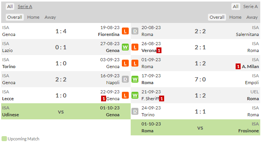Switch left panel to Away matches
Screen dimensions: 261x148
(x=50, y=17)
